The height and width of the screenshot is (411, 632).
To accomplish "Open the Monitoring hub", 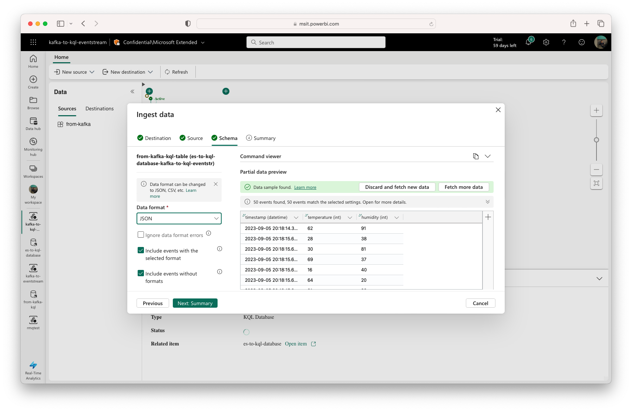I will pyautogui.click(x=33, y=145).
